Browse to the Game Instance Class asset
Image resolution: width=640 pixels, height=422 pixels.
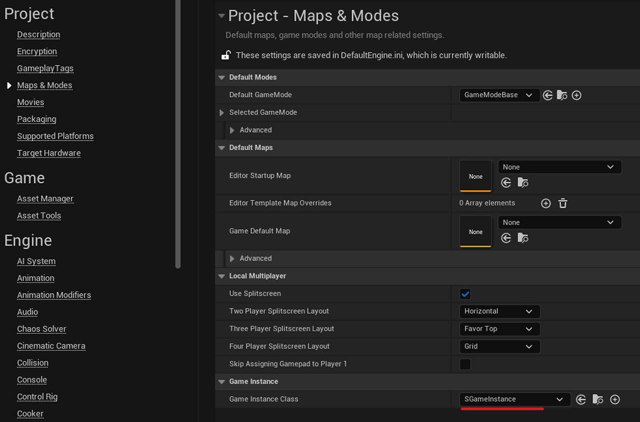597,399
